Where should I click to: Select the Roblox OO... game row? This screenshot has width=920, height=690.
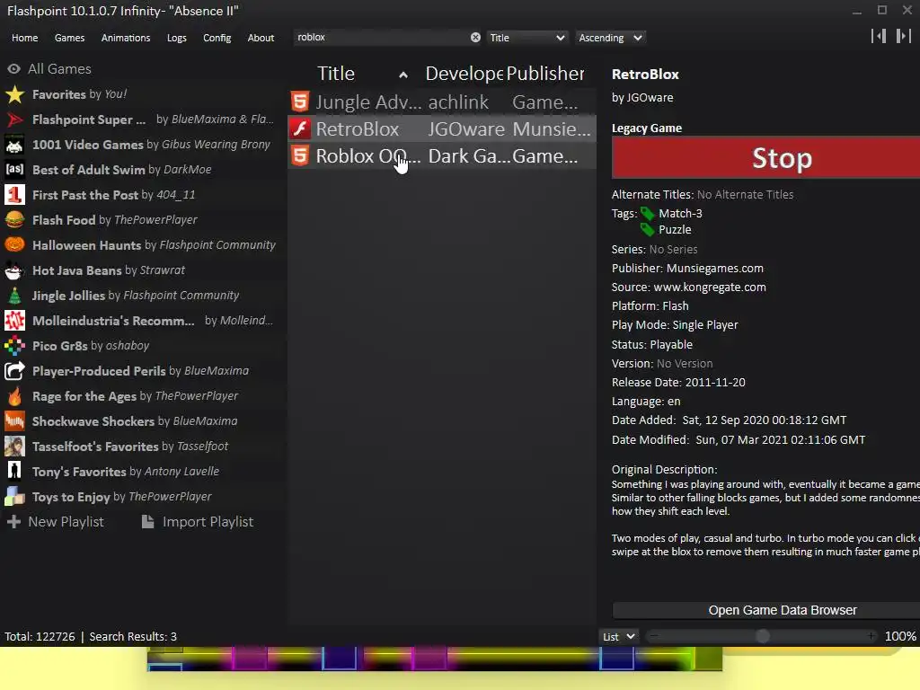[x=442, y=156]
